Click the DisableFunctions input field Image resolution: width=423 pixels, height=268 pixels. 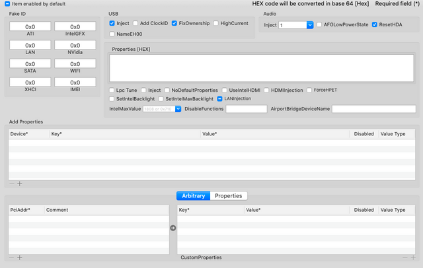coord(247,109)
